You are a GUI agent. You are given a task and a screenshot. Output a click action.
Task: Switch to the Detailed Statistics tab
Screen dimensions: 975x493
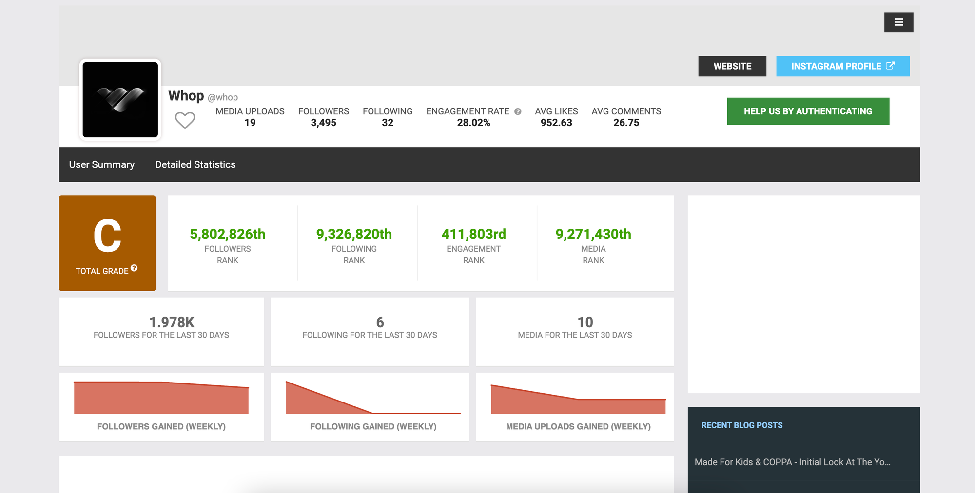(195, 164)
